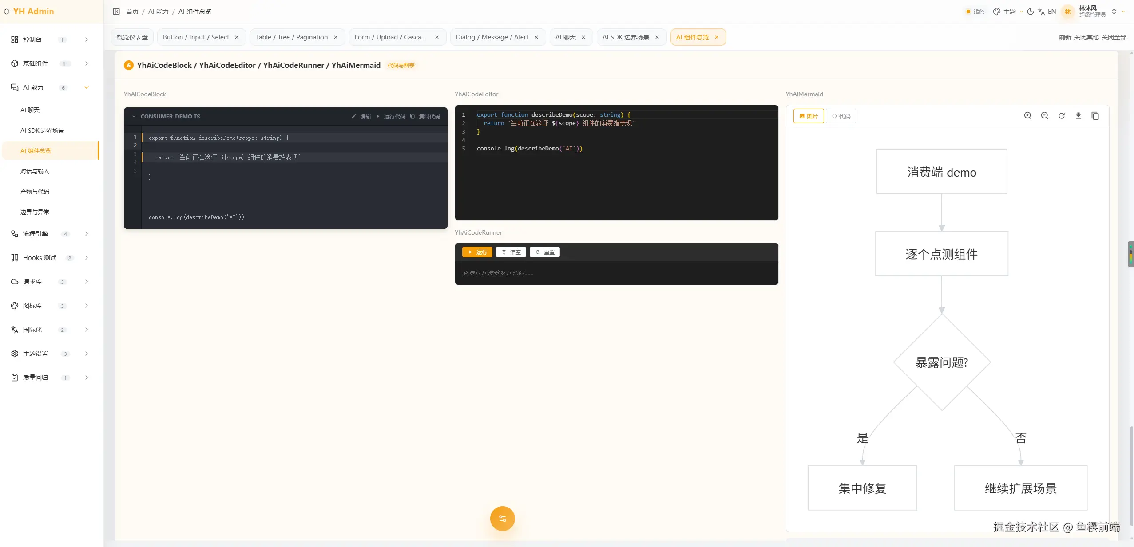Click 关闭其他 to close other tabs
Viewport: 1134px width, 547px height.
pyautogui.click(x=1086, y=37)
